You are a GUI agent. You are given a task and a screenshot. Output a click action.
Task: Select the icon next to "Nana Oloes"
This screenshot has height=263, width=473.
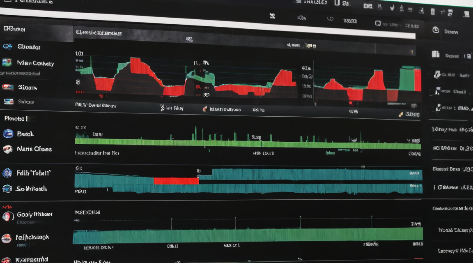pyautogui.click(x=7, y=149)
